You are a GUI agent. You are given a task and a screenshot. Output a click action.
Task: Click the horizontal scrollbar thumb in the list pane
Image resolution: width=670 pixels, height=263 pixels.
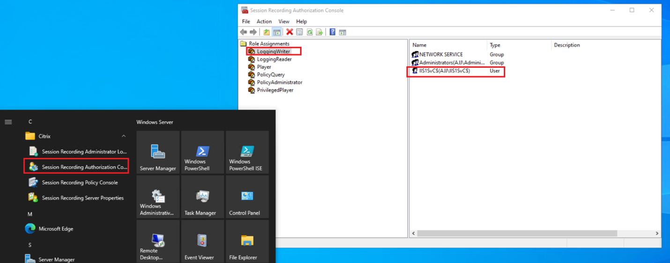click(x=517, y=234)
